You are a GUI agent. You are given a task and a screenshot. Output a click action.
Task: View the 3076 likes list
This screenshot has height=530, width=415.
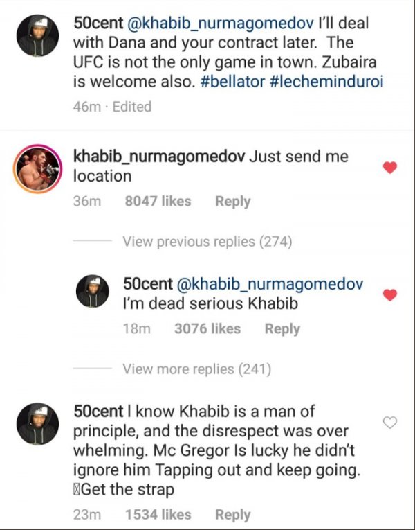click(207, 329)
